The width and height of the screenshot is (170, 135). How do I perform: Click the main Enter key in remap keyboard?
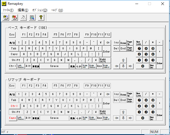coord(107,103)
